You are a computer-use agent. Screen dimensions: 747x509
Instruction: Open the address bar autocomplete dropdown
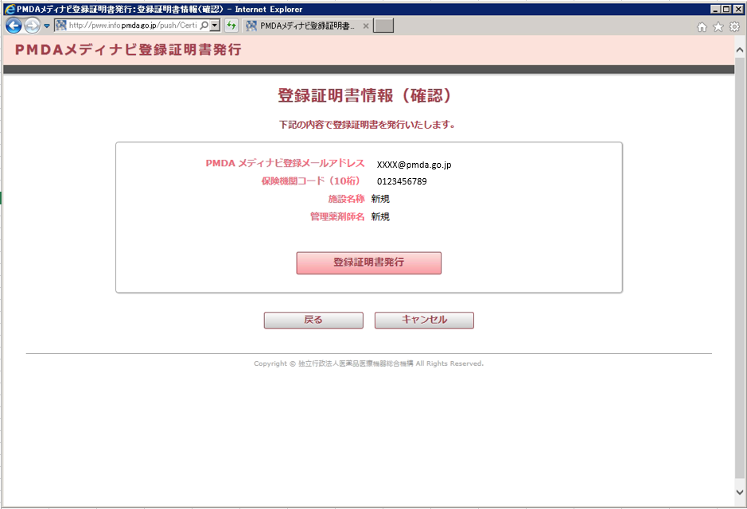coord(215,25)
